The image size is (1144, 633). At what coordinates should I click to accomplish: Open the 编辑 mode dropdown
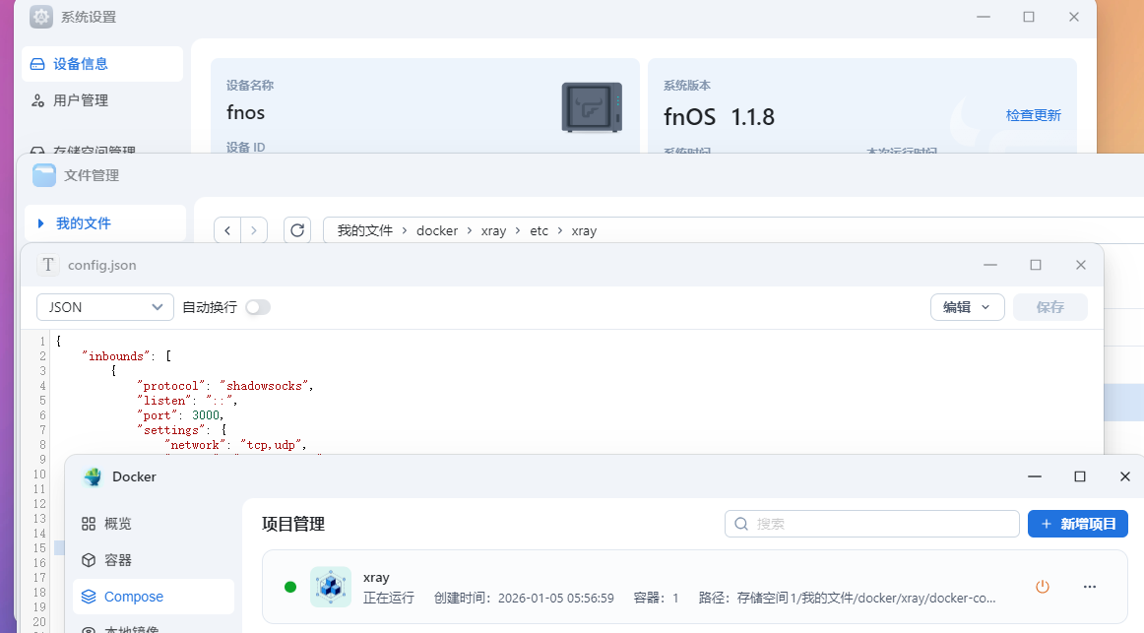pos(968,307)
